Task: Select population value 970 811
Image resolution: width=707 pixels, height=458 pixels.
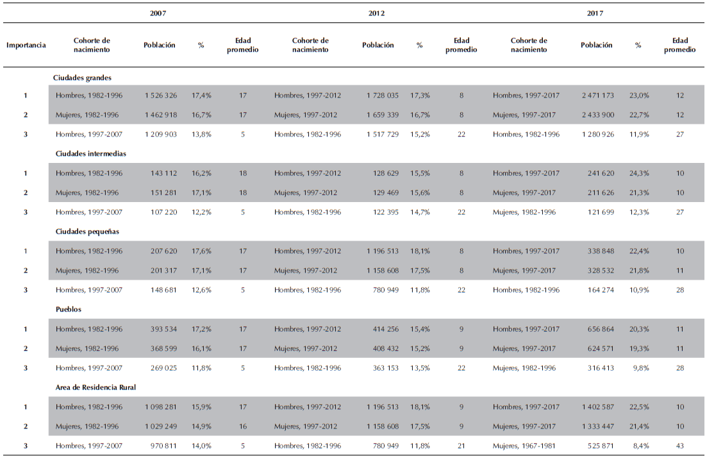Action: click(x=162, y=445)
